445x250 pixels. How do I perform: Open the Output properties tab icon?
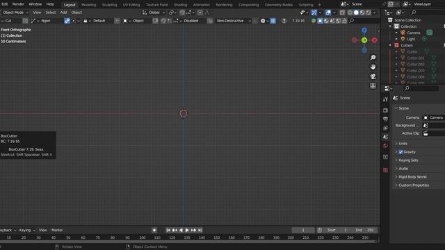pos(385,119)
